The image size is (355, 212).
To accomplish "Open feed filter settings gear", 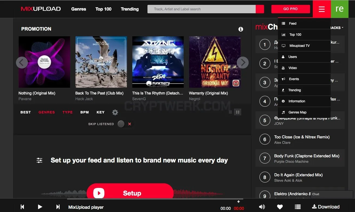I will tap(115, 112).
